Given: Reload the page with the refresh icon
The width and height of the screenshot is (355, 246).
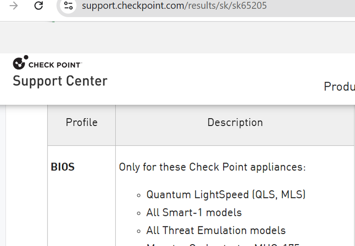Looking at the screenshot, I should (x=38, y=6).
